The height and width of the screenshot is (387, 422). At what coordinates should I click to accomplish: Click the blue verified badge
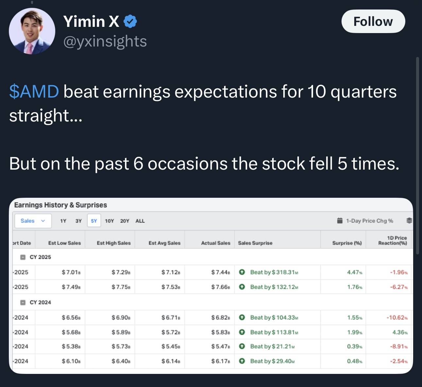tap(130, 22)
